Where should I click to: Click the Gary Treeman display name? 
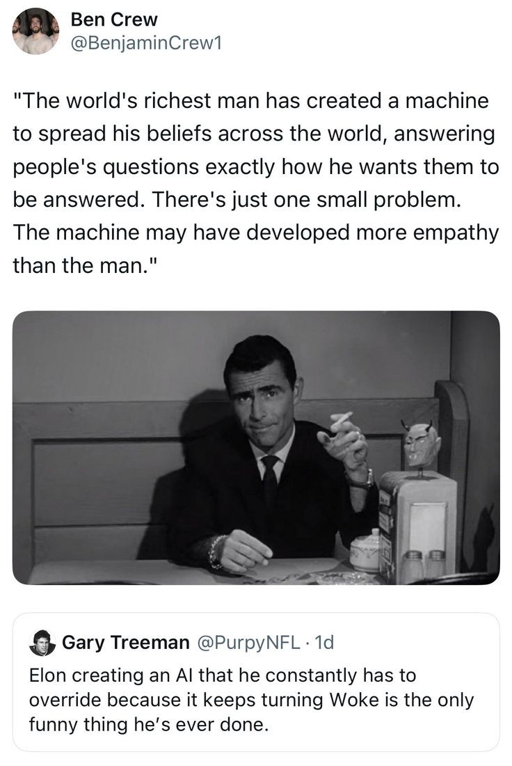[125, 642]
